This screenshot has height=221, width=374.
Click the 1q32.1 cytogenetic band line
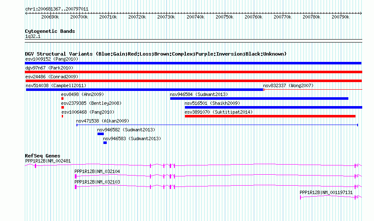coord(193,41)
